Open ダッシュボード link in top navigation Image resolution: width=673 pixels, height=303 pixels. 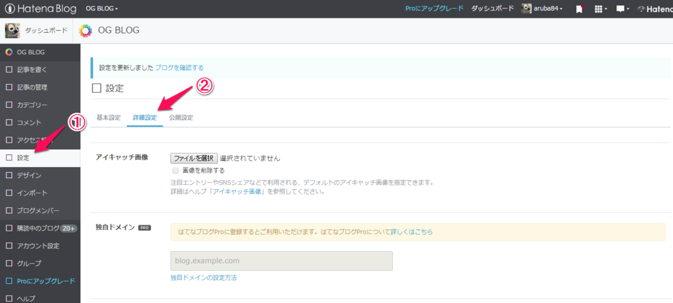(x=492, y=9)
